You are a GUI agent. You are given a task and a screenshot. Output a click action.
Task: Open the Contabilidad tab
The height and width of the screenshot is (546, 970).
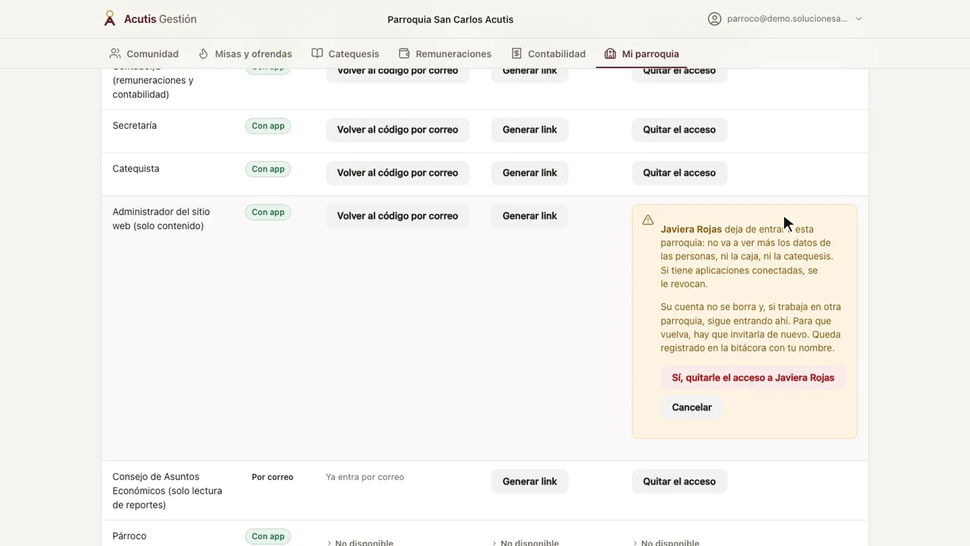(549, 53)
